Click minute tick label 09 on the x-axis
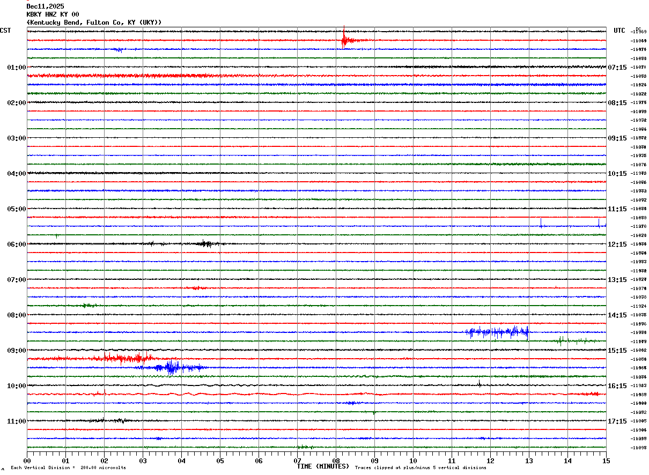The height and width of the screenshot is (475, 649). (x=374, y=461)
